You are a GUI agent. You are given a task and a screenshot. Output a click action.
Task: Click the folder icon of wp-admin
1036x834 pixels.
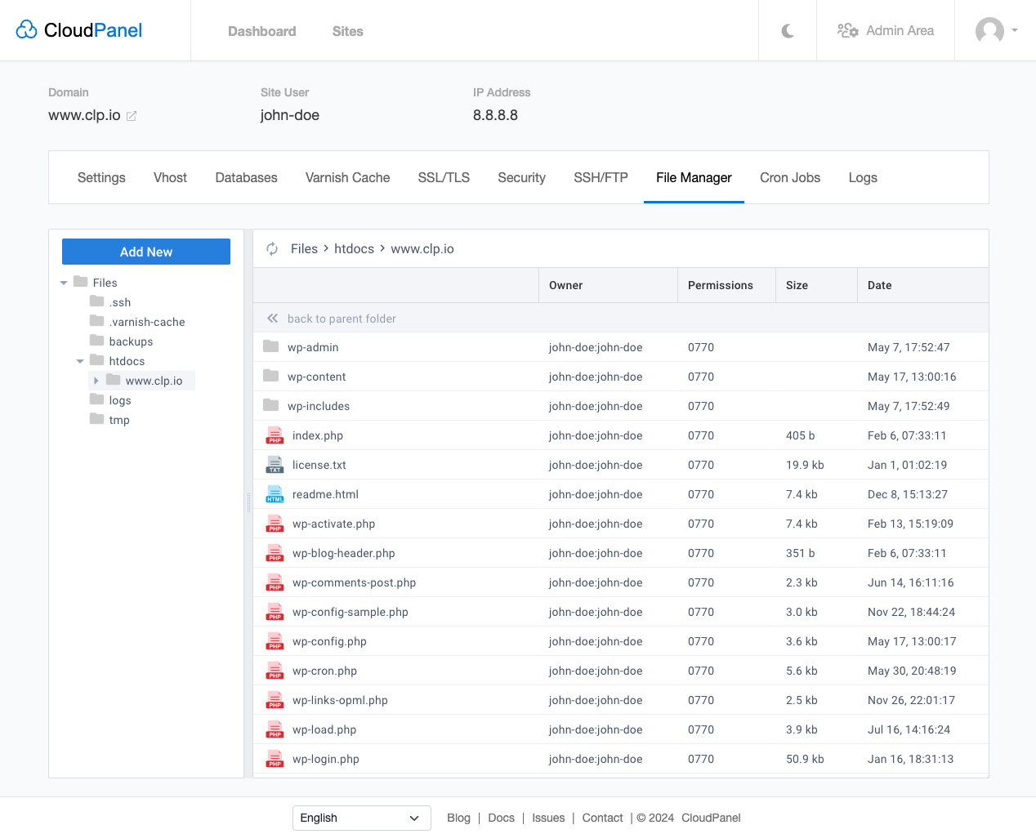[x=270, y=346]
